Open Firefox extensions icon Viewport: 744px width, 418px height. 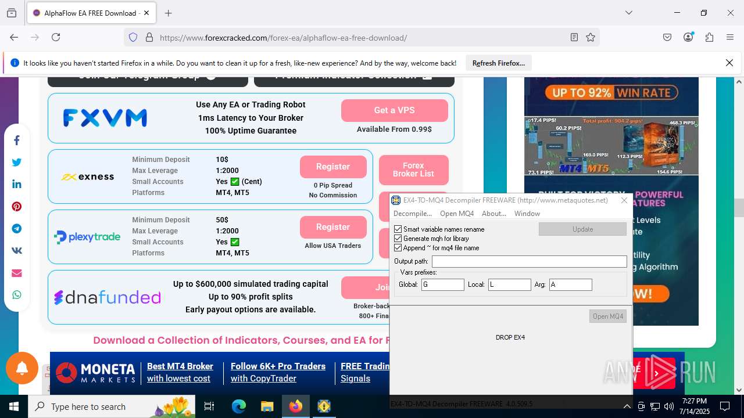point(709,37)
